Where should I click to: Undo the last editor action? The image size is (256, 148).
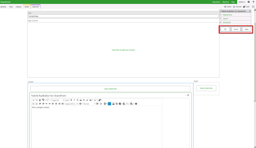pyautogui.click(x=43, y=100)
